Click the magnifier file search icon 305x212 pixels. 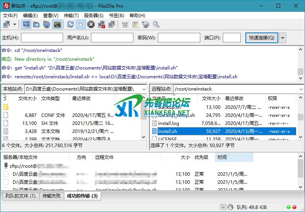point(156,24)
